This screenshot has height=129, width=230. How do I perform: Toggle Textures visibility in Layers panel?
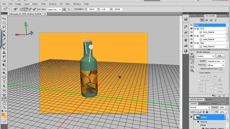point(198,122)
